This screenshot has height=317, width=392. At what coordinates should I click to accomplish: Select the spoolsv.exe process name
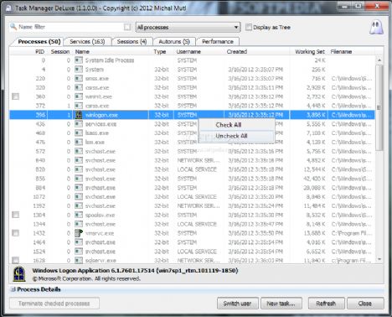coord(100,215)
